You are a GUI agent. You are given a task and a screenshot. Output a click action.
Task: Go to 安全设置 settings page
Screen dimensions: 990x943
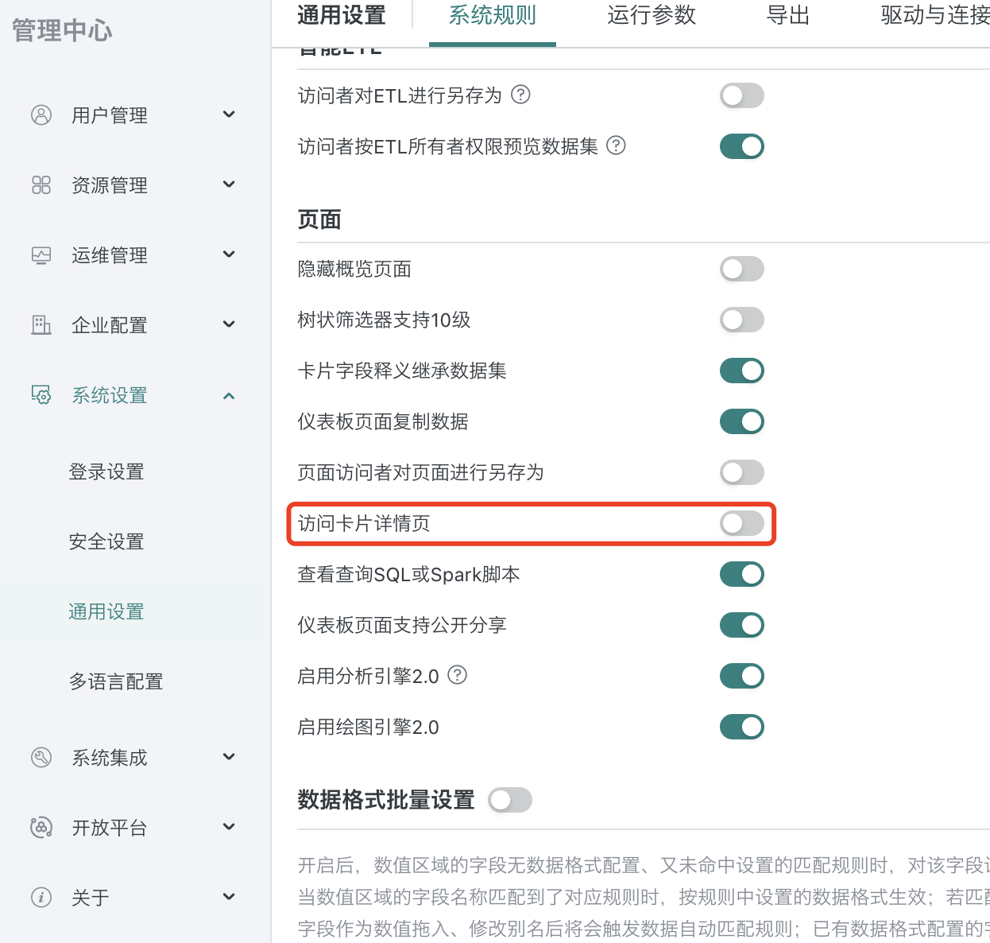106,541
